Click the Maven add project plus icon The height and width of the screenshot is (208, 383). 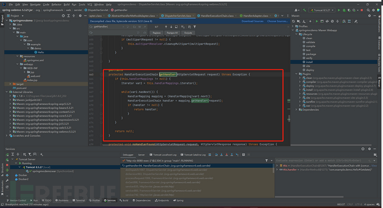(310, 22)
